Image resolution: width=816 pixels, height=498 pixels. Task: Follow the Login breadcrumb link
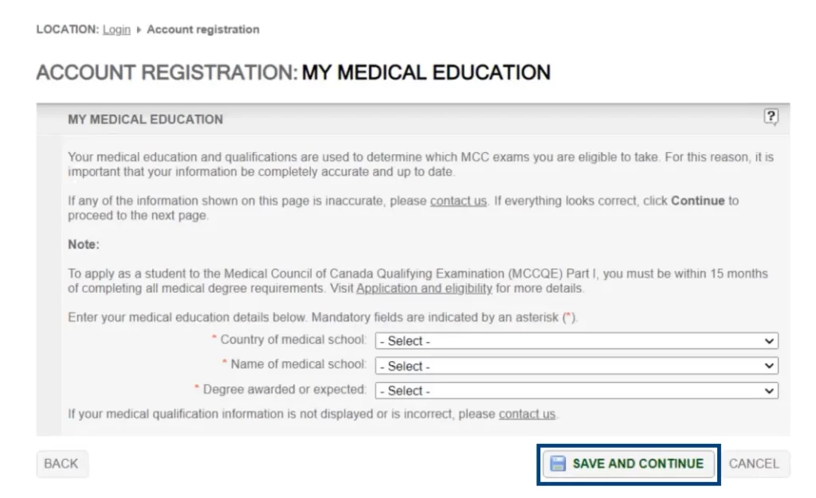tap(116, 29)
